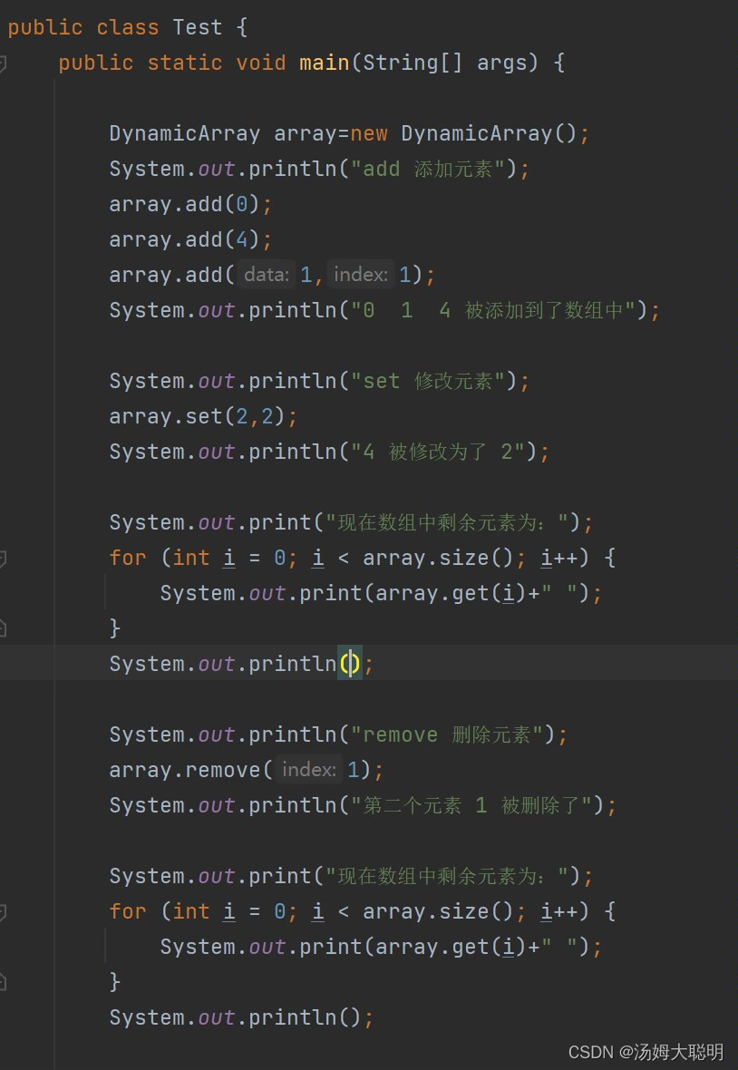
Task: Click the index: hint in array.remove call
Action: coord(309,769)
